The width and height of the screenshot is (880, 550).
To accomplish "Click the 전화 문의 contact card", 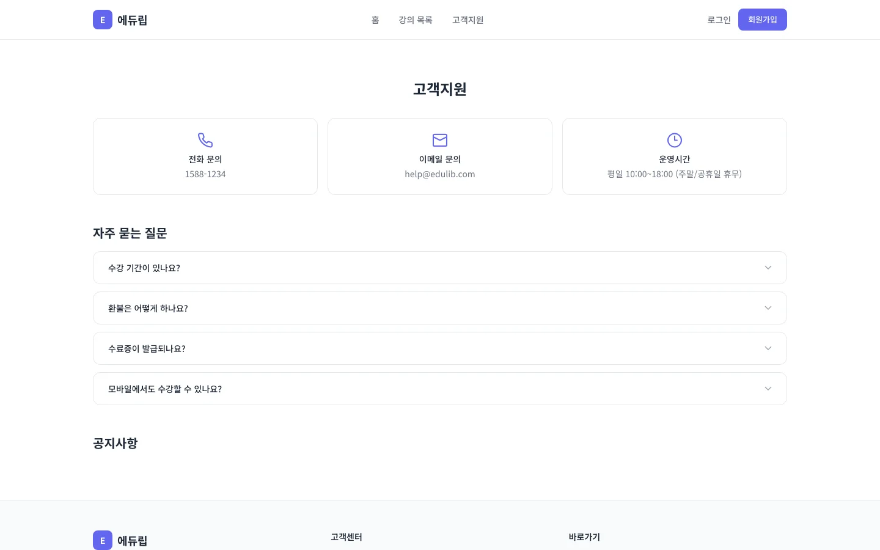I will 205,156.
